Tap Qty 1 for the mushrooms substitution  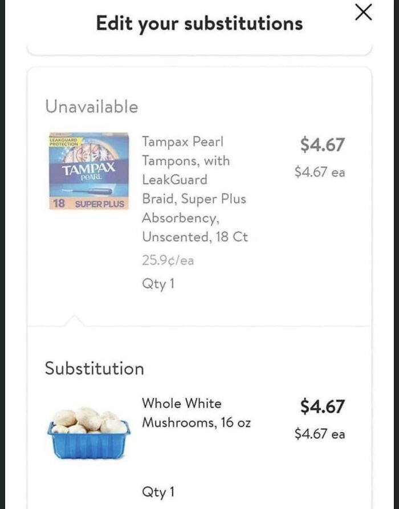coord(158,491)
